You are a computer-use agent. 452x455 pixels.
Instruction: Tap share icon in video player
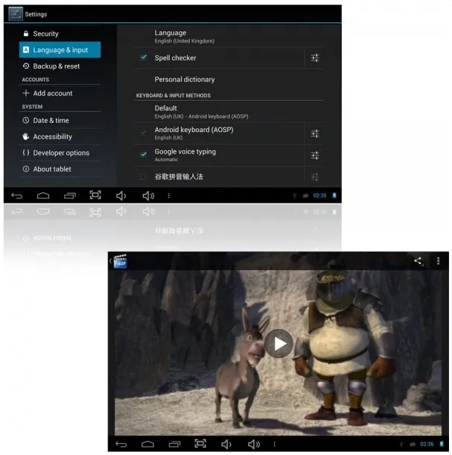(418, 261)
